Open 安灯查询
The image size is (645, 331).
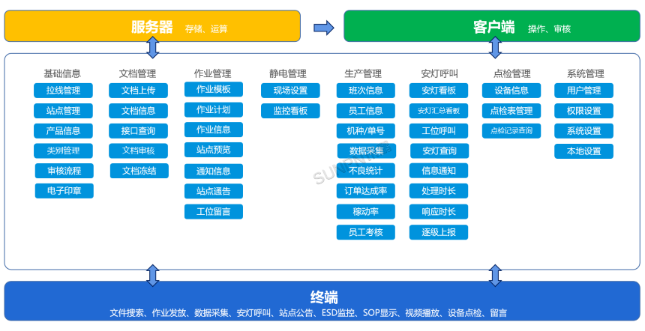point(439,151)
